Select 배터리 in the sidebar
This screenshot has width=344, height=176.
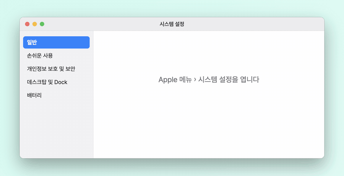[56, 95]
